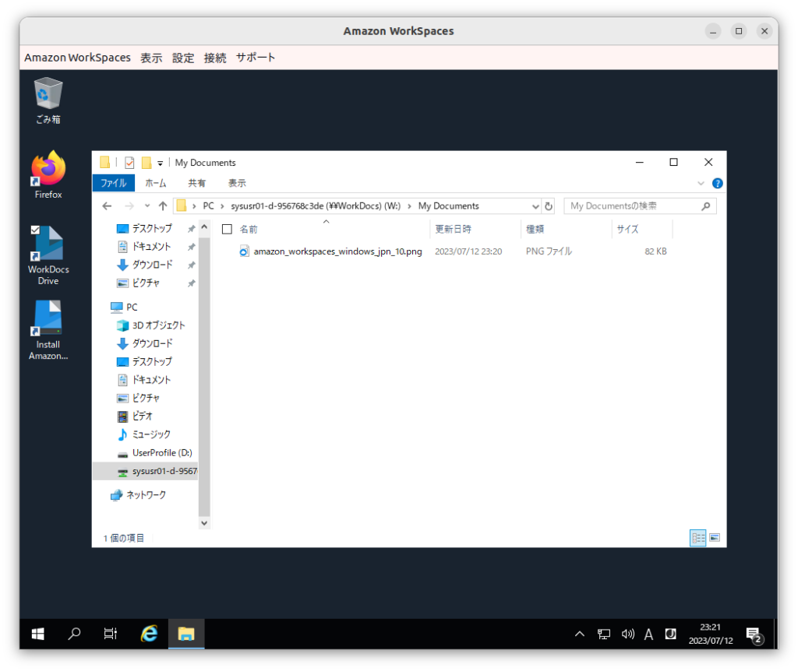Expand hidden tray icons with the chevron
The width and height of the screenshot is (798, 671).
click(579, 634)
